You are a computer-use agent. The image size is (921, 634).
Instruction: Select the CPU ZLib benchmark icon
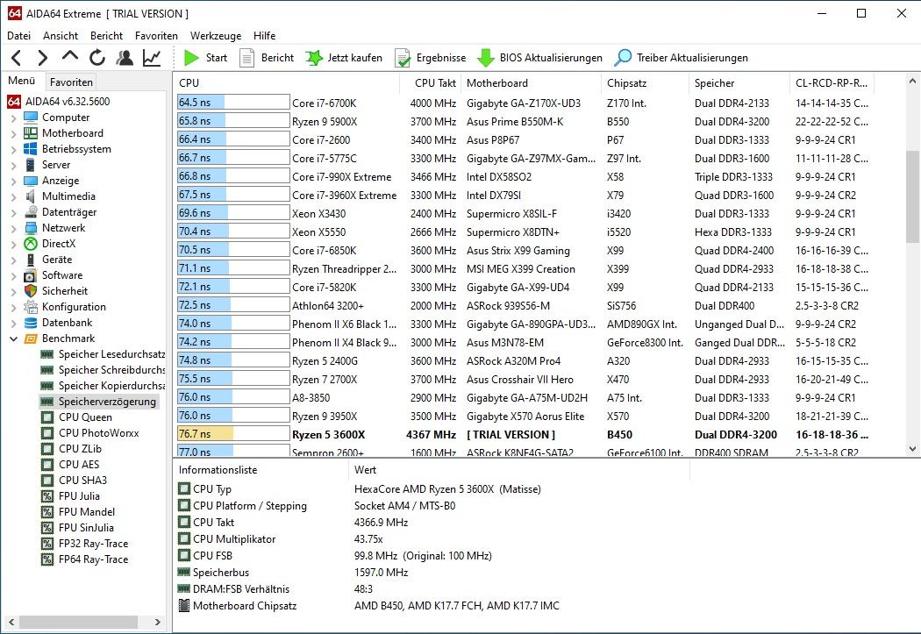pyautogui.click(x=47, y=449)
